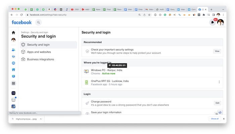Click browser forward arrow

[17, 15]
